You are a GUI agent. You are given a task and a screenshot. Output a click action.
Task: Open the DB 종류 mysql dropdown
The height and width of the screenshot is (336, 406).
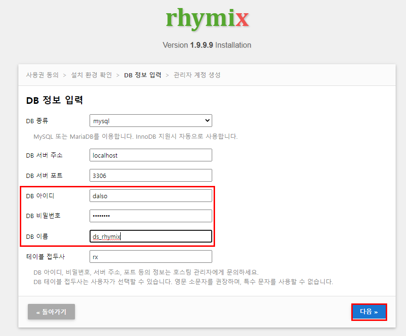point(151,121)
